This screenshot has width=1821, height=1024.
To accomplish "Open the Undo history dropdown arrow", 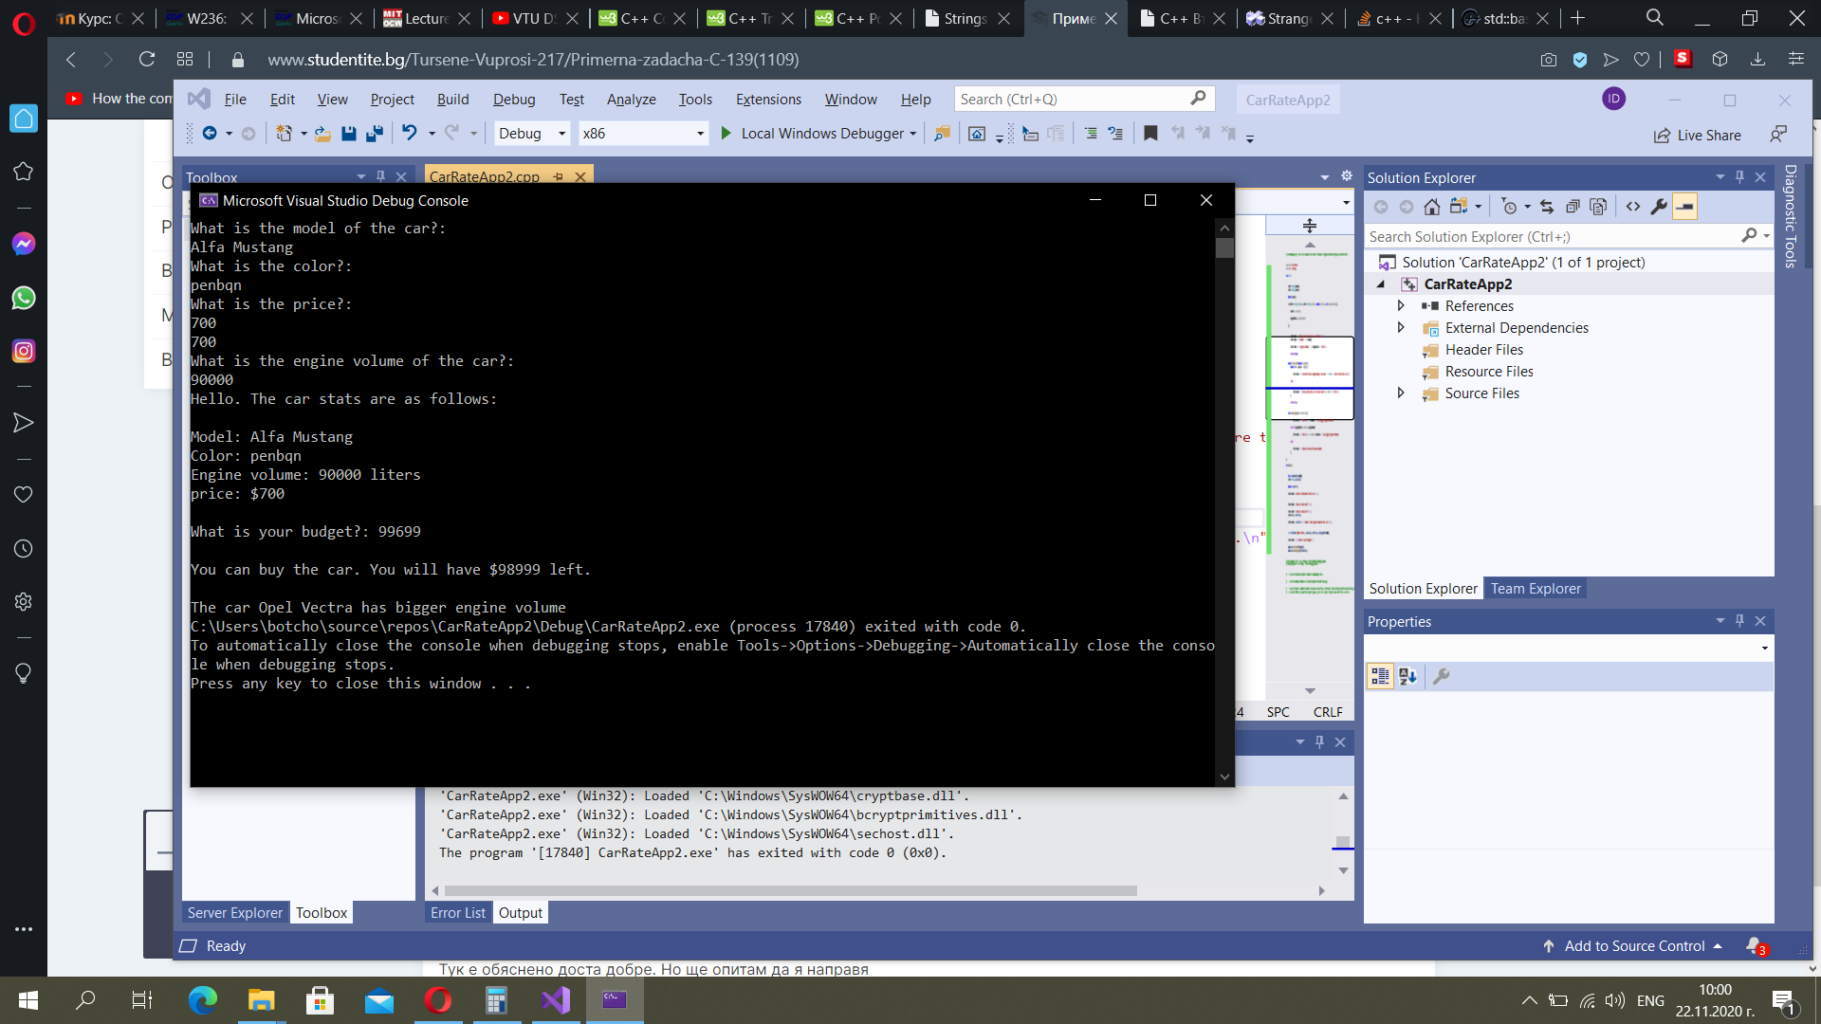I will click(432, 134).
